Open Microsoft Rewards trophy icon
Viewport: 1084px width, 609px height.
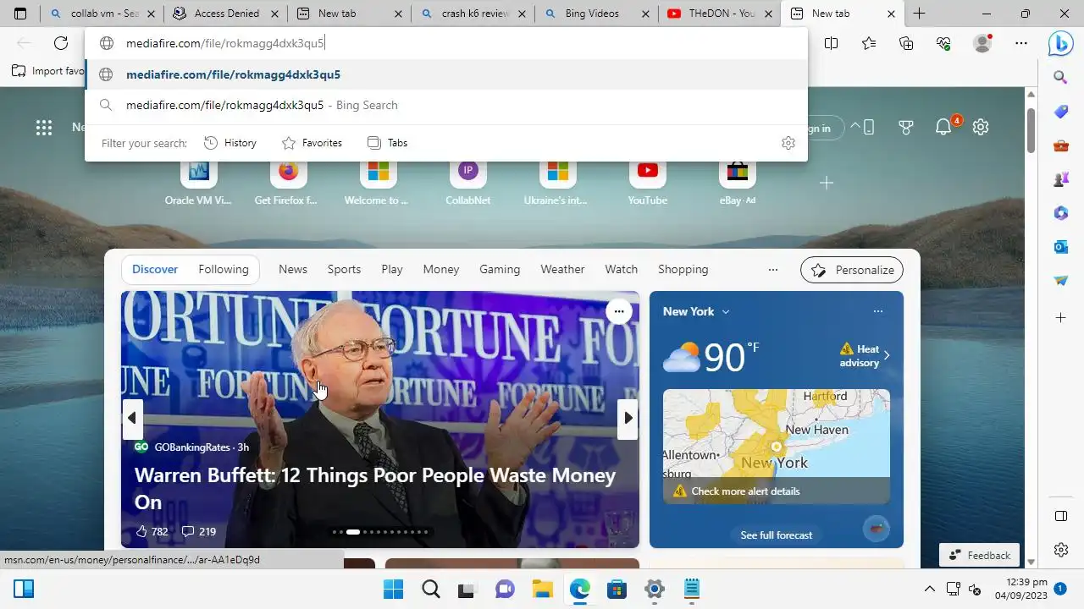906,127
